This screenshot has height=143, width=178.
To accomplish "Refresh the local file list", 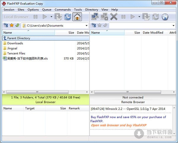I will tap(68, 17).
